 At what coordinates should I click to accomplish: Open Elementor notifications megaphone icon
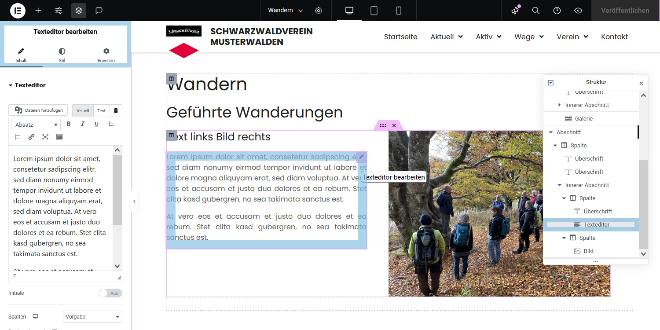point(515,10)
